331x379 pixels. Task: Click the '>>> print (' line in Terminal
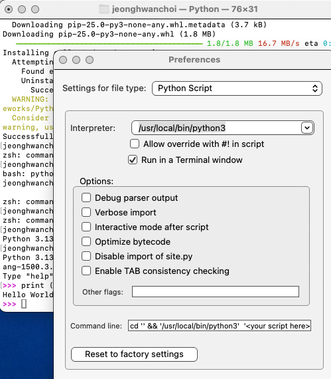[28, 285]
